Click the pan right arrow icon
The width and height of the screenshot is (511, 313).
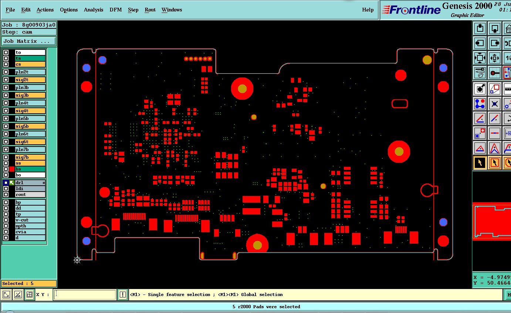click(495, 43)
